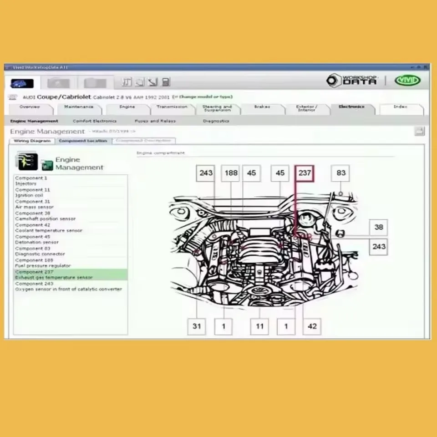Image resolution: width=437 pixels, height=437 pixels.
Task: Select Comfort Electronics submenu item
Action: pyautogui.click(x=95, y=121)
